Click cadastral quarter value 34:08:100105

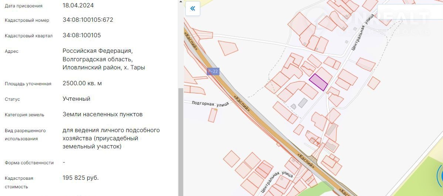coord(82,35)
